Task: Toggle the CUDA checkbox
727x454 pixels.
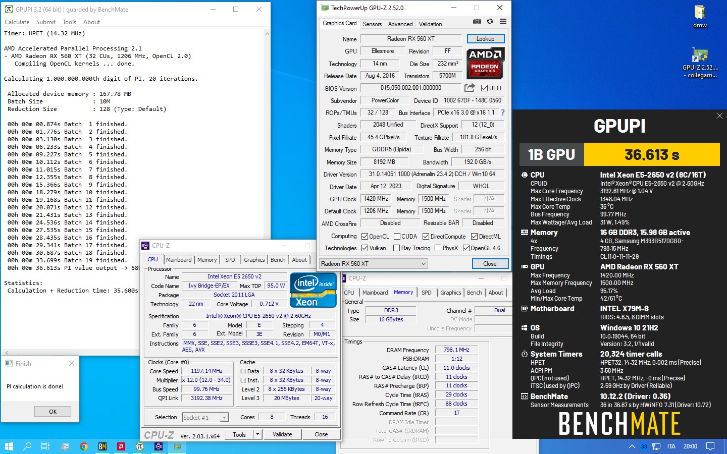Action: click(x=397, y=236)
